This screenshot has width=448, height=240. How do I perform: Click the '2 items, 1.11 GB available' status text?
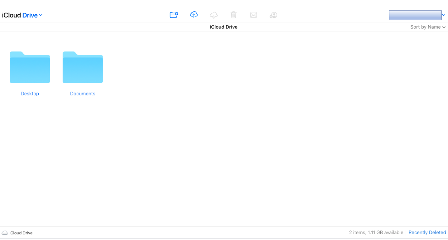click(x=376, y=233)
